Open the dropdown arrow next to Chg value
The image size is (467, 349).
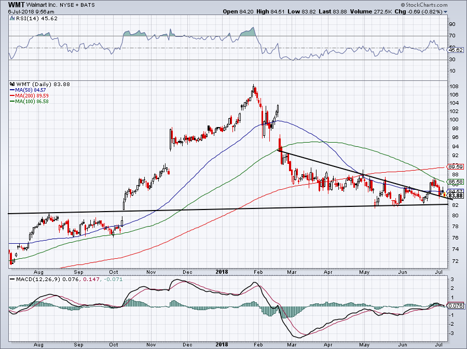pyautogui.click(x=446, y=12)
